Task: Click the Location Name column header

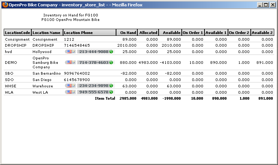Action: 47,32
